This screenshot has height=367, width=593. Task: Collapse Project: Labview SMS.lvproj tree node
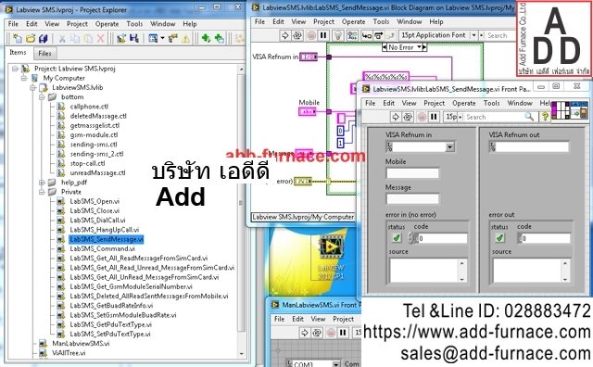(x=15, y=69)
